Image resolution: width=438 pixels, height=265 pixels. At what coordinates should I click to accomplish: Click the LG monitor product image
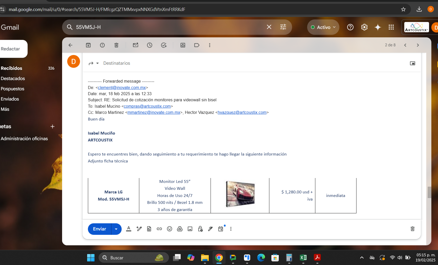pyautogui.click(x=240, y=194)
